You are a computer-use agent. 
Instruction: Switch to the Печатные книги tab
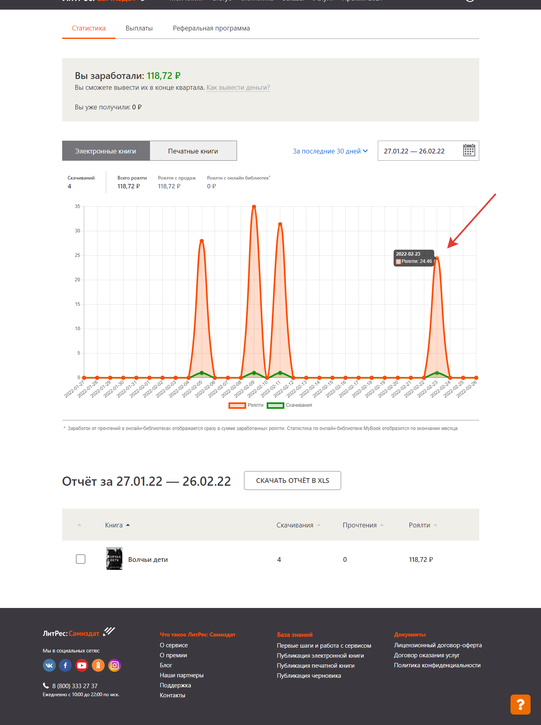click(x=193, y=151)
